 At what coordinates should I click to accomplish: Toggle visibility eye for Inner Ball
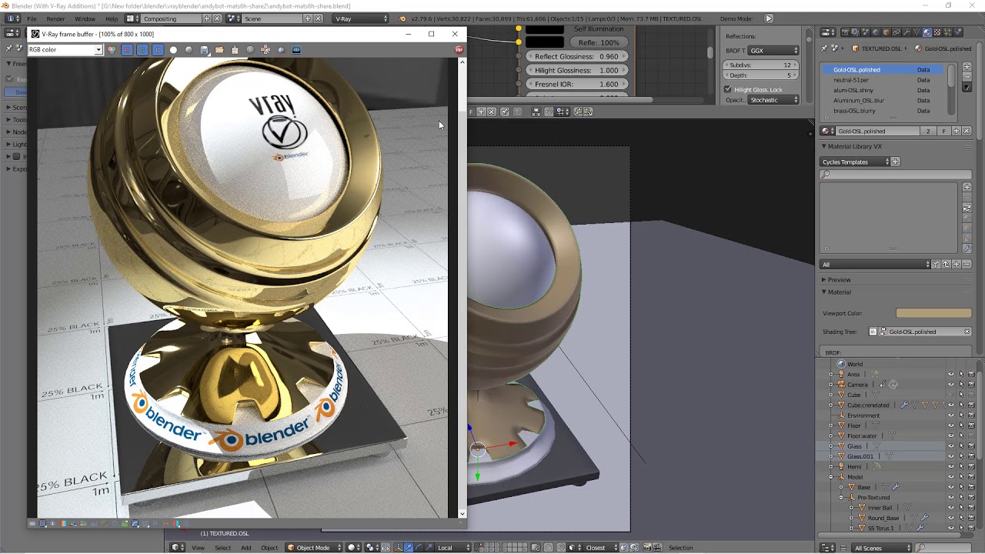pyautogui.click(x=950, y=508)
